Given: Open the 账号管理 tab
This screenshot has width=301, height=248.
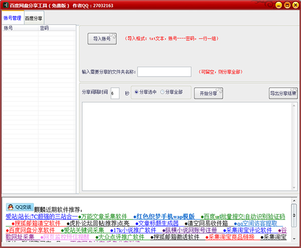Looking at the screenshot, I should pyautogui.click(x=12, y=18).
